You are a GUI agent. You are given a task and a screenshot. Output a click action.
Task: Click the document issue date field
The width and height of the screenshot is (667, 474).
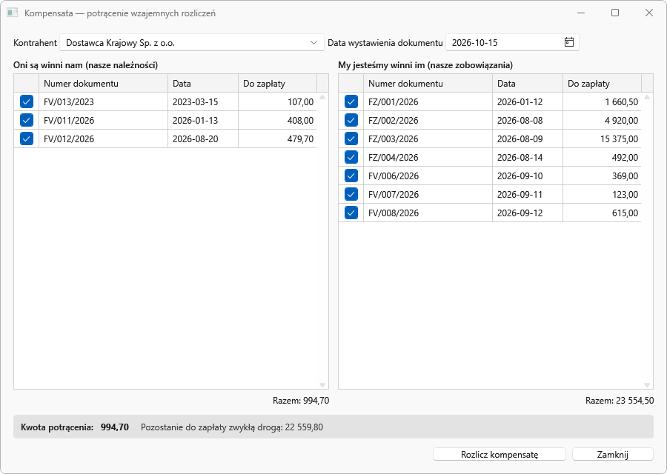[512, 42]
